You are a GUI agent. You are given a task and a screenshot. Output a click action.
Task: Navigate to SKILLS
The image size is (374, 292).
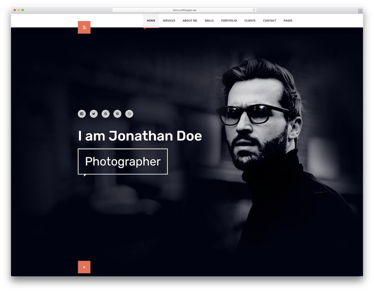pos(209,21)
